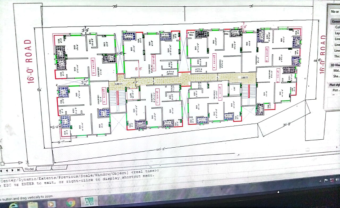This screenshot has height=208, width=340.
Task: Click the network icon in system tray
Action: 332,180
